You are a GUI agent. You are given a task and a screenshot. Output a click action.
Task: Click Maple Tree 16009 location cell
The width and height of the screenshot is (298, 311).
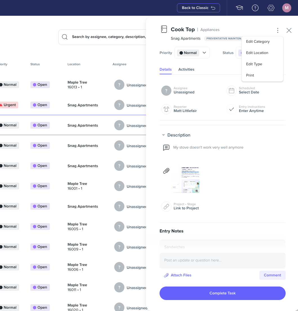click(x=77, y=247)
